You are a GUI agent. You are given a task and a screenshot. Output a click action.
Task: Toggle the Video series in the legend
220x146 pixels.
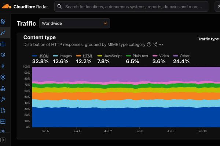pyautogui.click(x=161, y=56)
